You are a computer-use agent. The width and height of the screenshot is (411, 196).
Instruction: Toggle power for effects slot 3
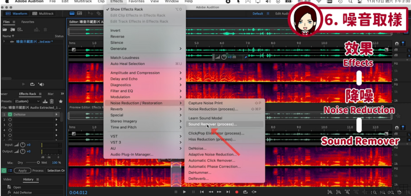10,125
